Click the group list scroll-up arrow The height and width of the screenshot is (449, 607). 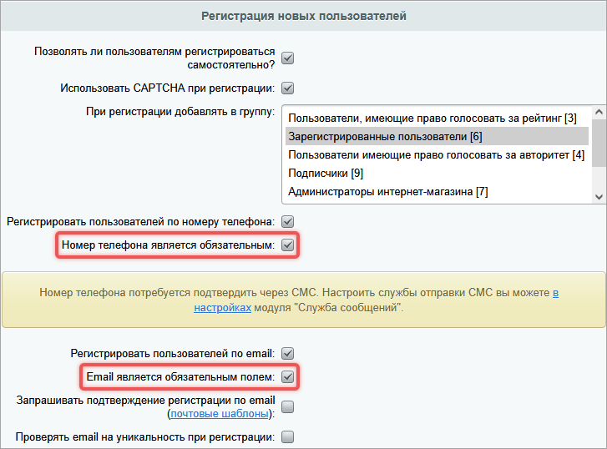coord(598,113)
